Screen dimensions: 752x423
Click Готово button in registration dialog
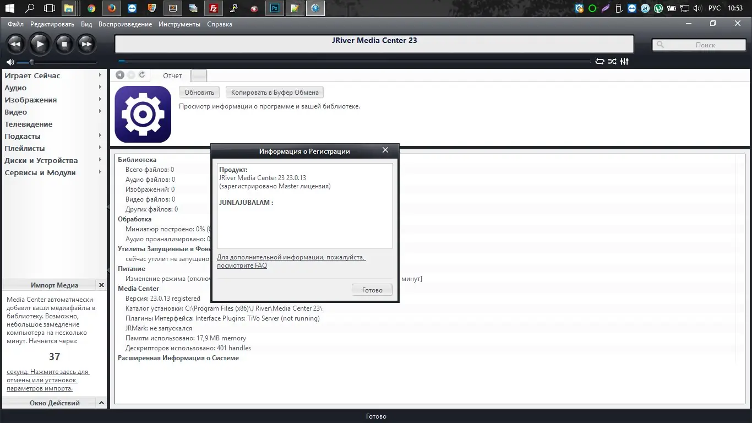pos(372,290)
